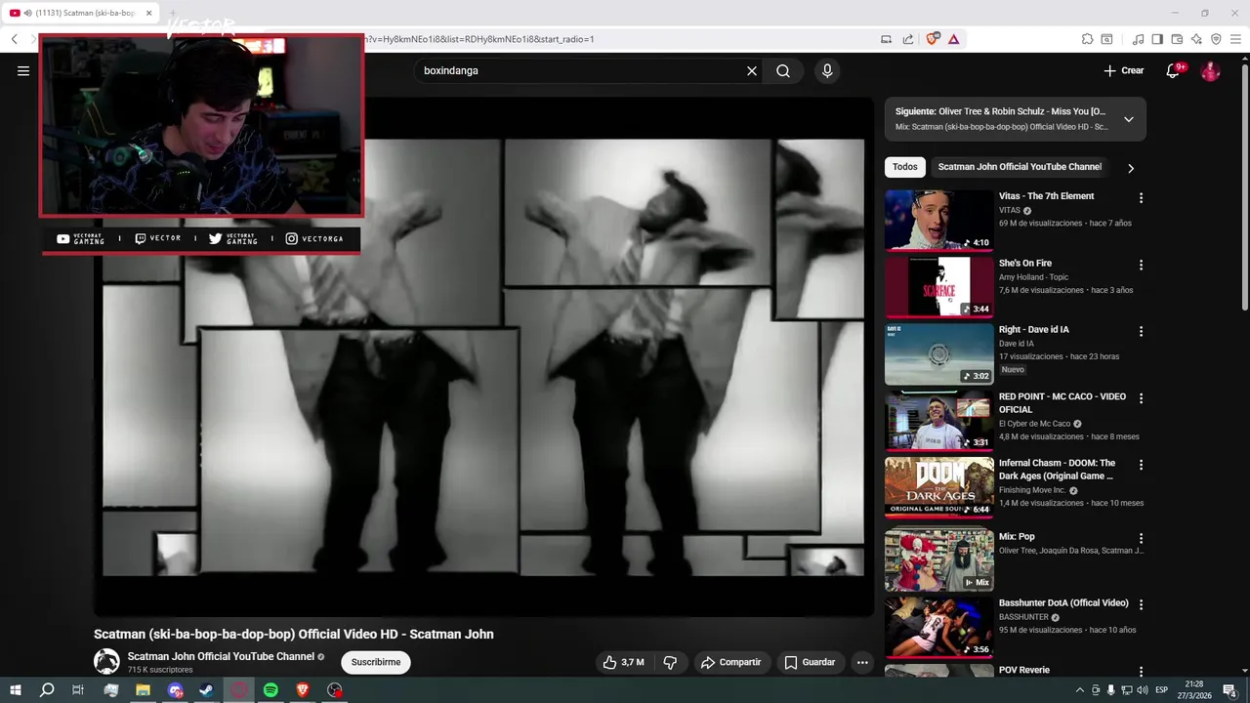Open options for She's On Fire

[1141, 265]
